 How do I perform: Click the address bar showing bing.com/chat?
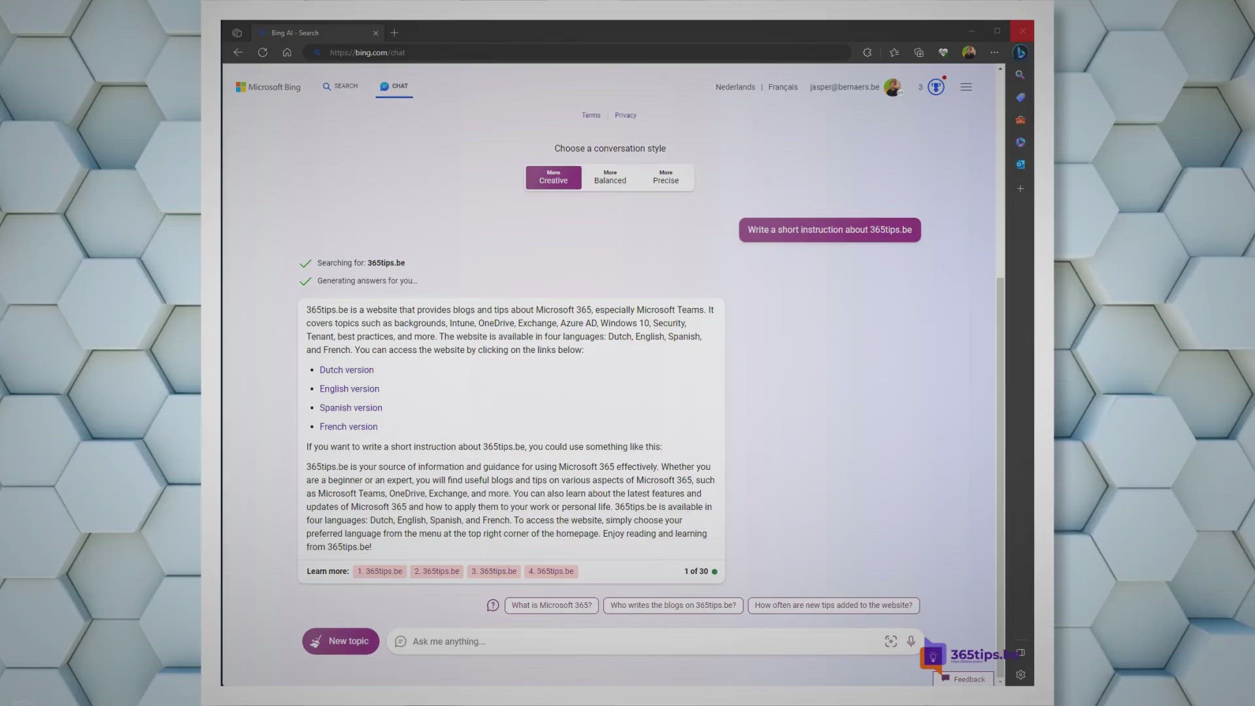click(x=578, y=52)
